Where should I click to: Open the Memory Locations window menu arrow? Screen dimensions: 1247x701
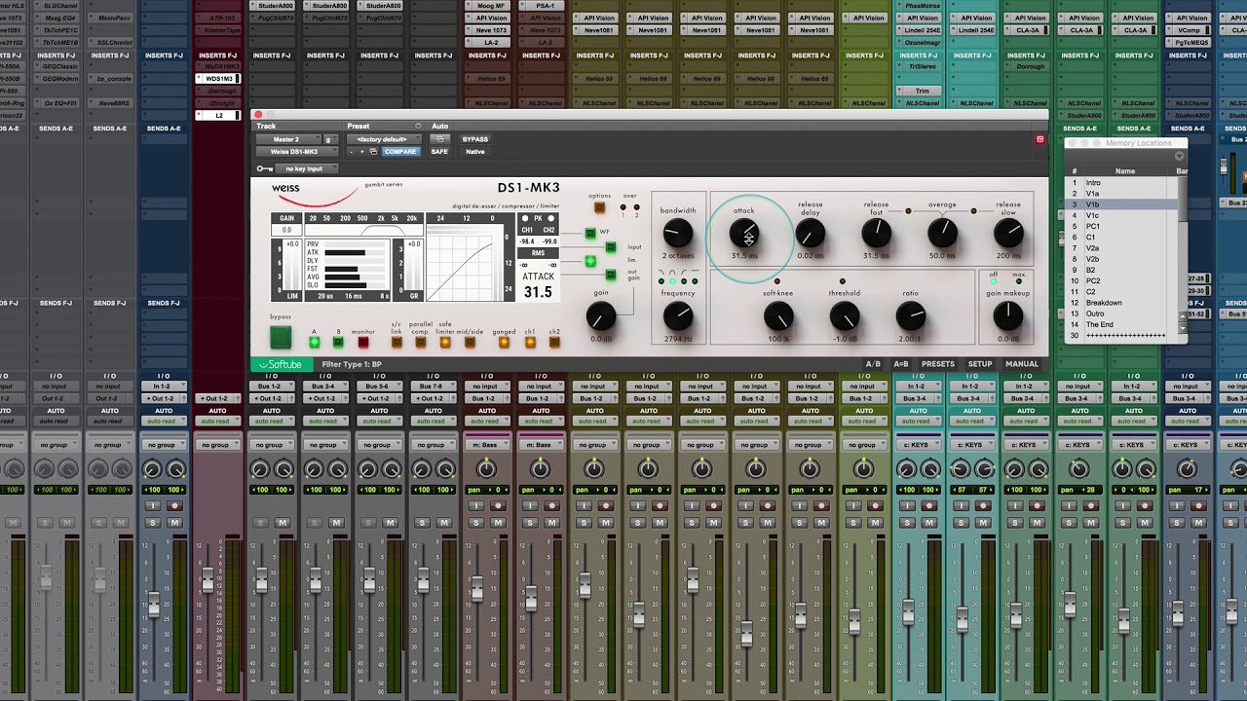click(1179, 156)
